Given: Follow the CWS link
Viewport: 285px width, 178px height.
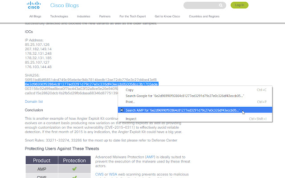Looking at the screenshot, I should (99, 174).
